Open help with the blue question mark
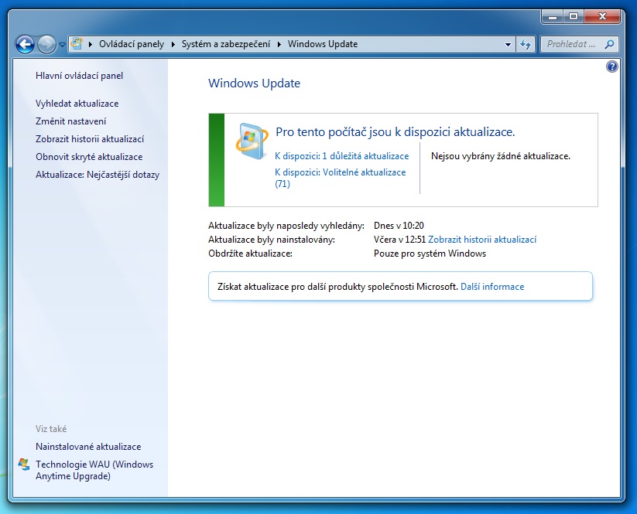This screenshot has height=514, width=637. click(x=611, y=66)
